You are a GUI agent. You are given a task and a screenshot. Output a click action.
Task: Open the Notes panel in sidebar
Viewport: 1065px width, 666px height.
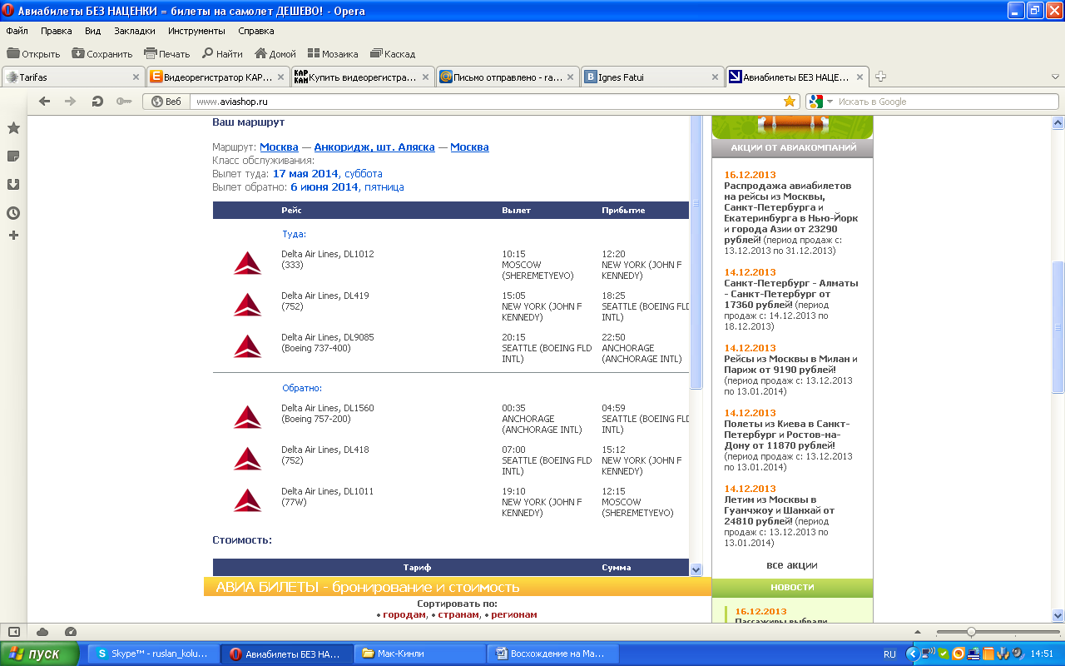pos(13,157)
